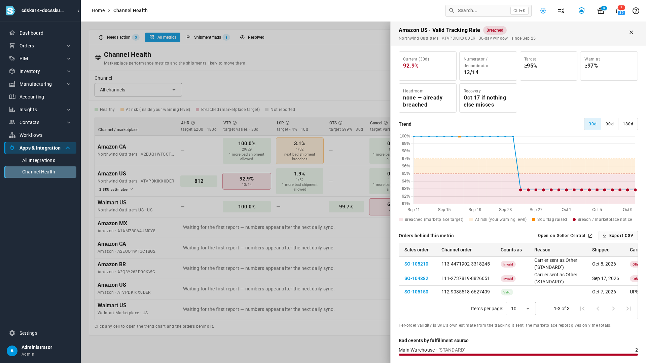Click the AHR info help icon

193,123
